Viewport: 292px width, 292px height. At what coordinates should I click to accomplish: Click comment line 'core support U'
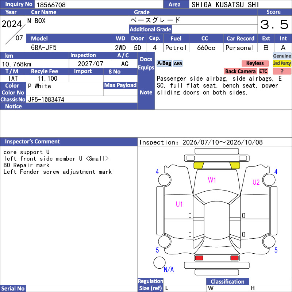tap(26, 152)
